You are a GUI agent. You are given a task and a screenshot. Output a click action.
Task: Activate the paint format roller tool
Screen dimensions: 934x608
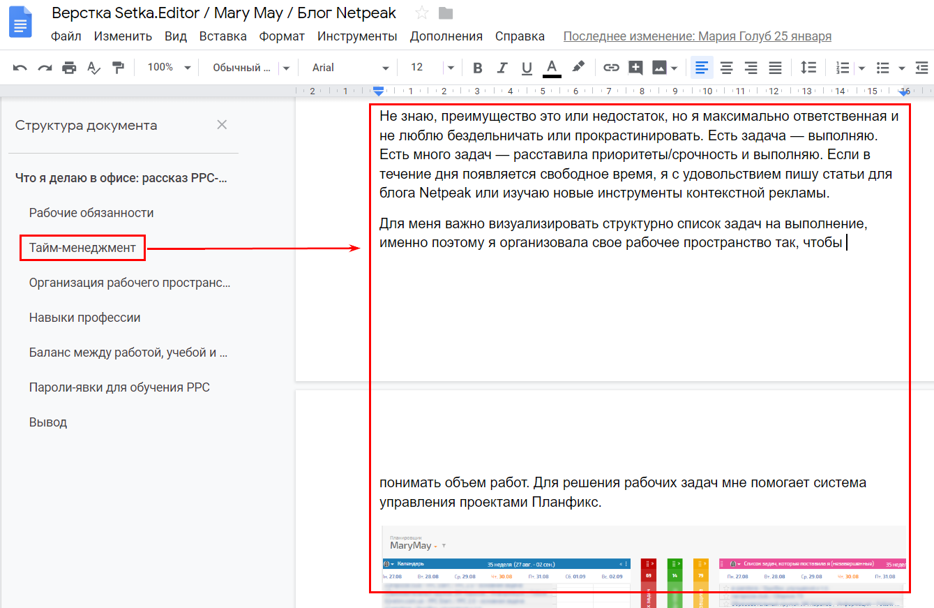click(x=118, y=68)
